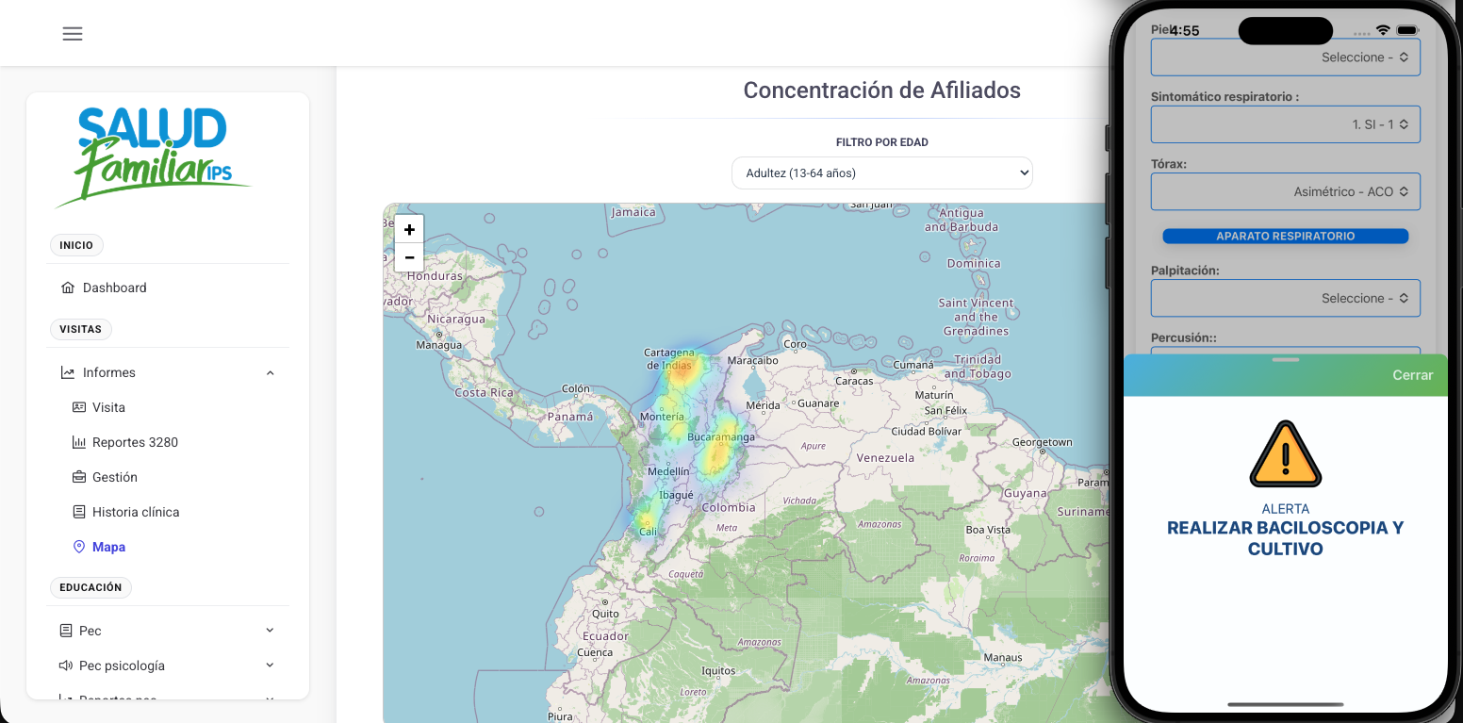Open the navigation hamburger menu icon

pos(72,33)
